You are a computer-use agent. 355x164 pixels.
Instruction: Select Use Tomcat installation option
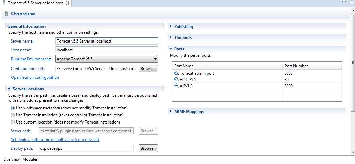(x=13, y=115)
